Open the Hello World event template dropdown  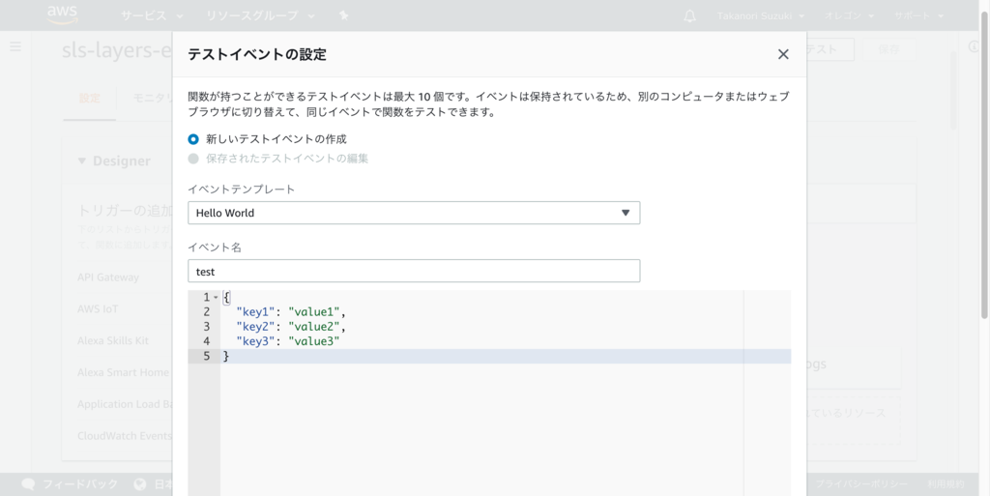click(x=414, y=213)
